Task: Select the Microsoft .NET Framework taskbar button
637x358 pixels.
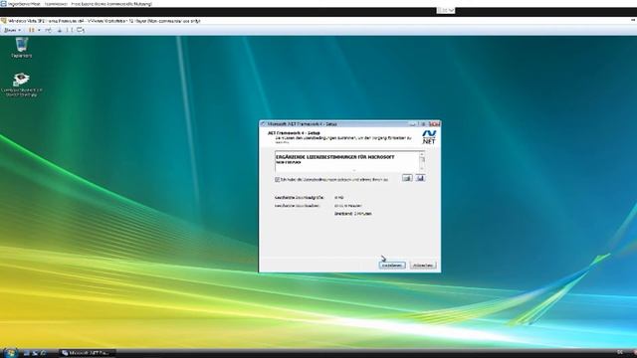Action: 87,353
